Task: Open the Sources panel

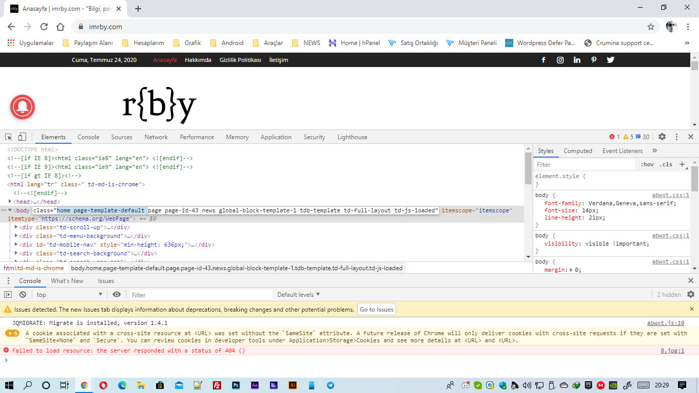Action: point(122,137)
